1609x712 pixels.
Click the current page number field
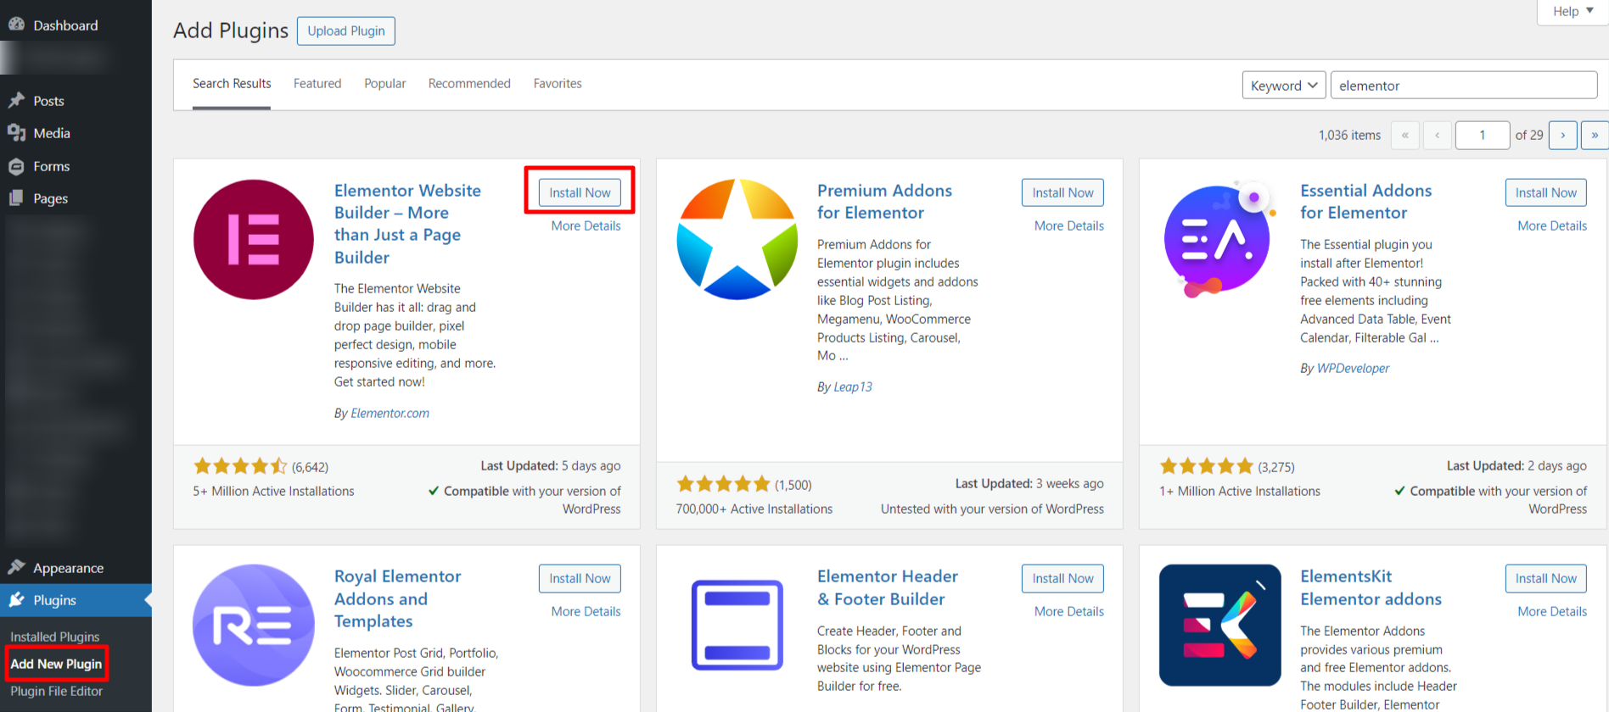click(x=1482, y=135)
